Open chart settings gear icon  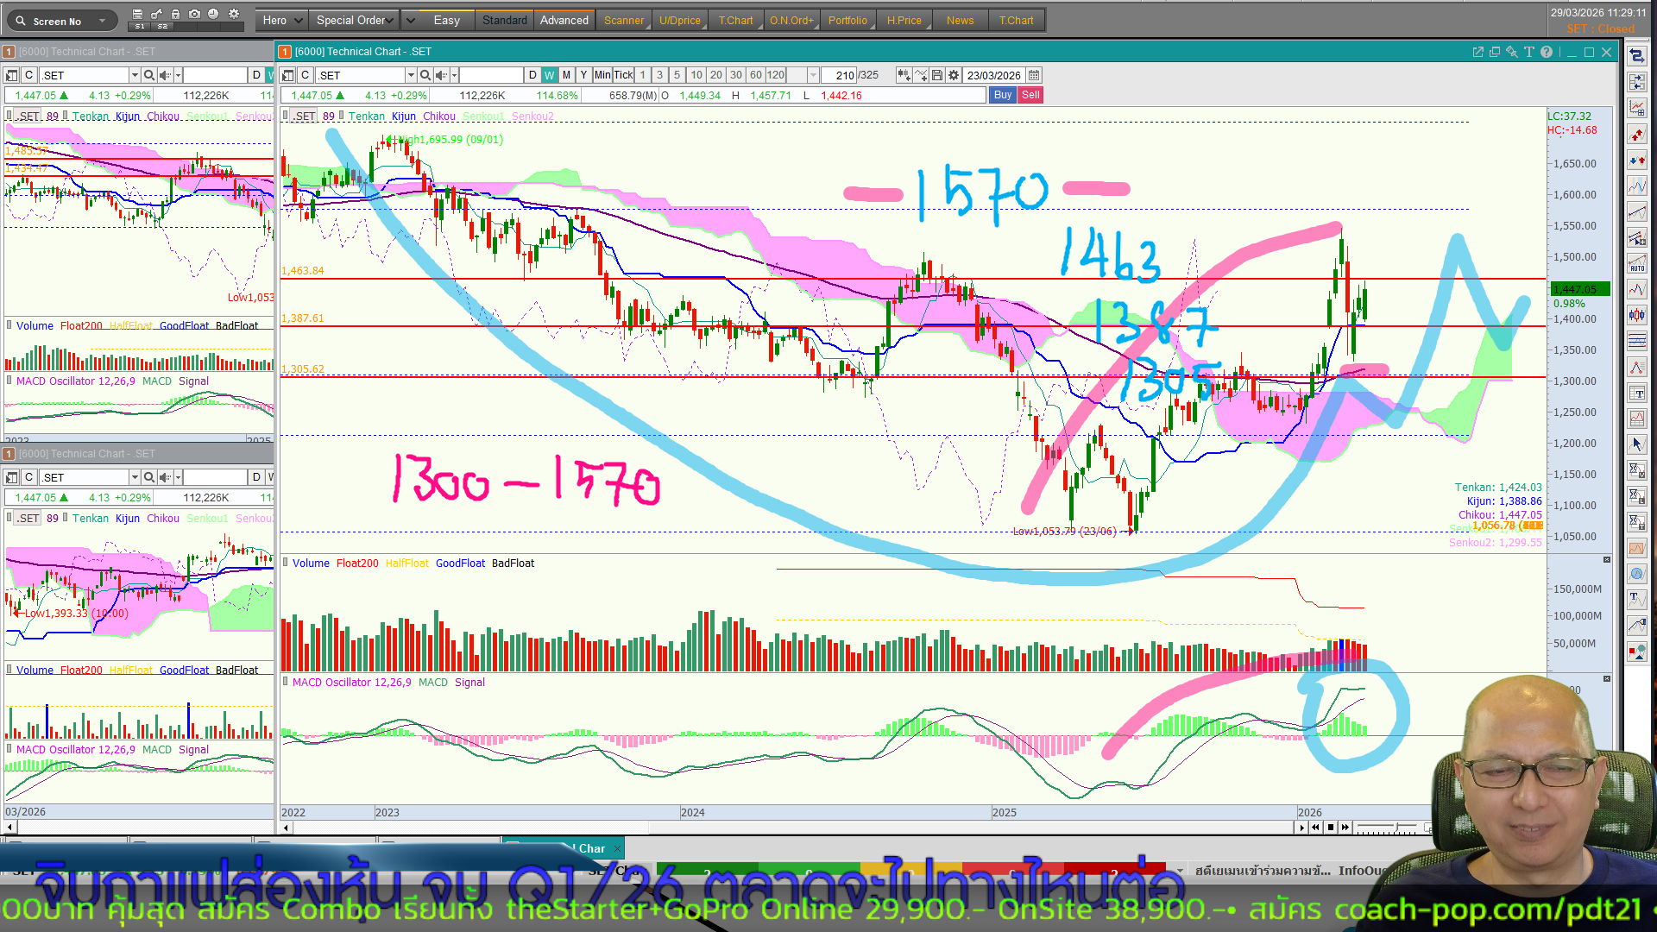click(x=954, y=75)
